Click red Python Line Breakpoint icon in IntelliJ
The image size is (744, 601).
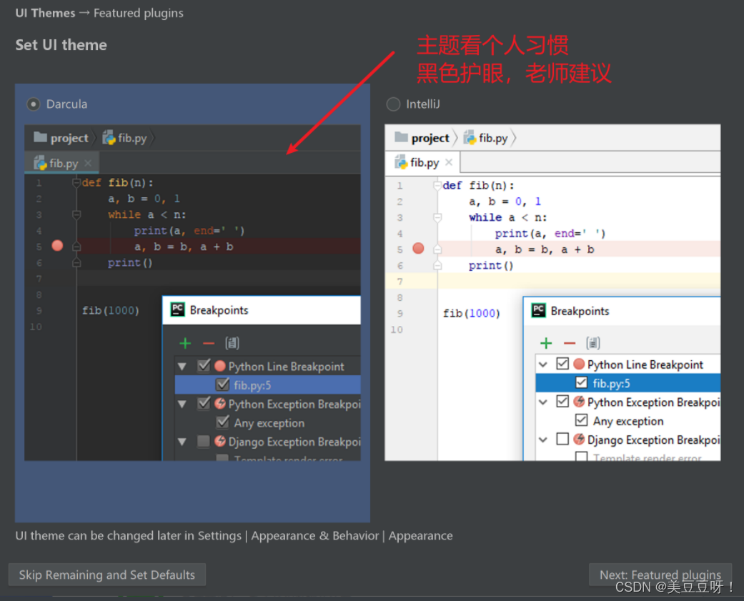click(579, 364)
